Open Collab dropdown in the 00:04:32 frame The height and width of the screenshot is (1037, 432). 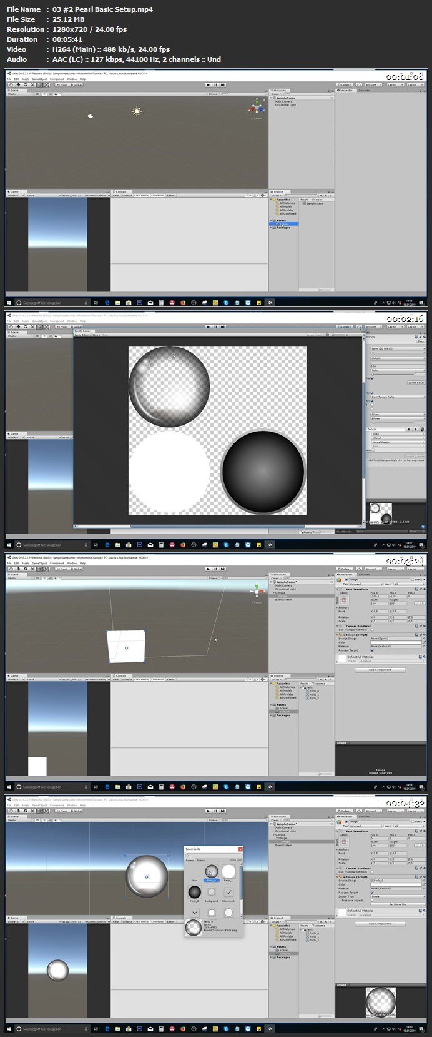pyautogui.click(x=345, y=811)
